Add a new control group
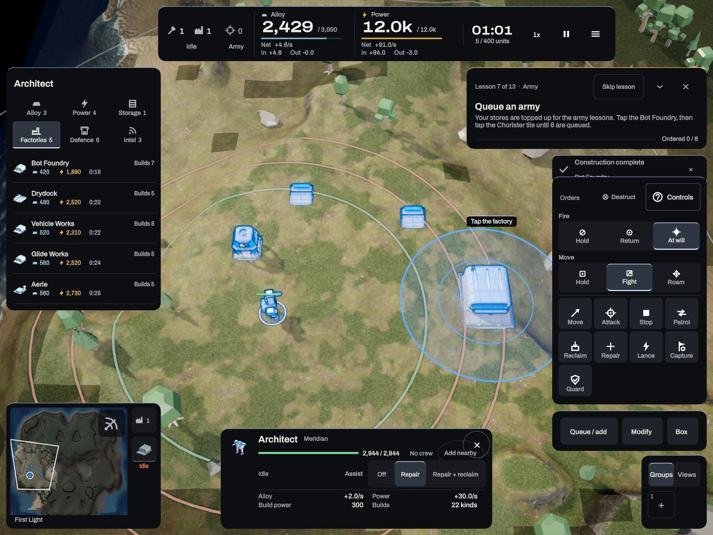713x535 pixels. click(x=661, y=505)
